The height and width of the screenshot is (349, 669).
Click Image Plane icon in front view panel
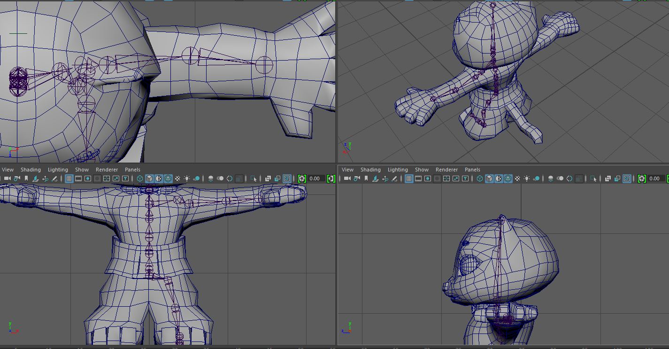click(36, 178)
